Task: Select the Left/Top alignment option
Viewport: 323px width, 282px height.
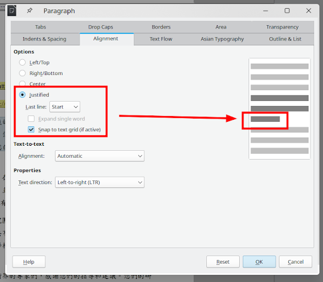Action: (22, 62)
